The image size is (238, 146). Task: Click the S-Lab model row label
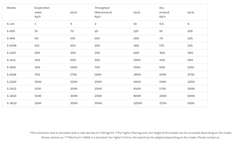point(10,24)
